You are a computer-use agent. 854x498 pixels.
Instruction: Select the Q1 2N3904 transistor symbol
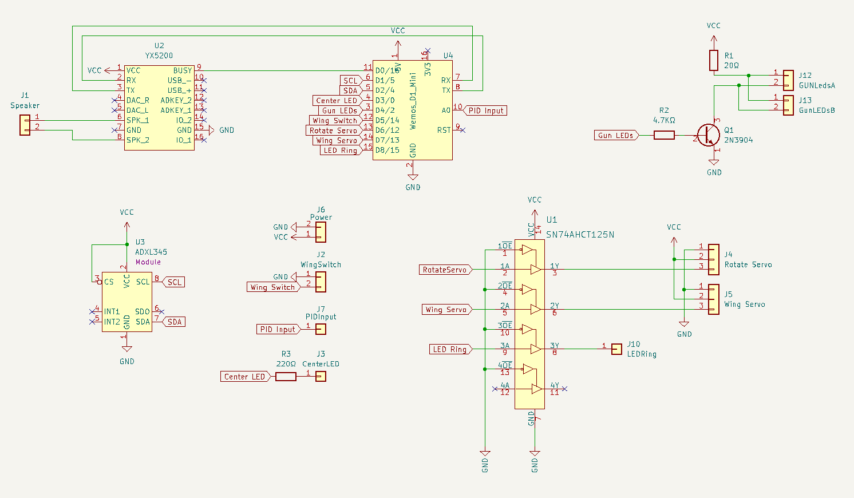[709, 135]
